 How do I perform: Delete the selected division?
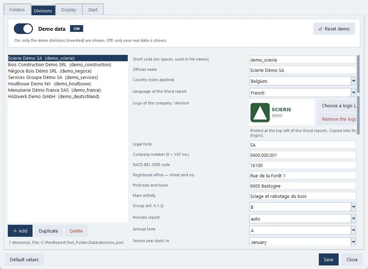pyautogui.click(x=76, y=231)
